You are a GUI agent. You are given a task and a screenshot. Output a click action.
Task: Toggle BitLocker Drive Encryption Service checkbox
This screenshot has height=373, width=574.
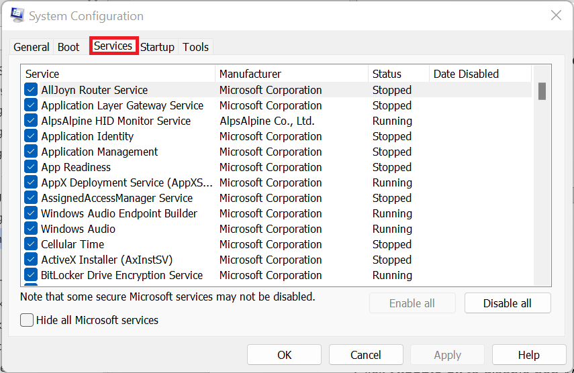(x=31, y=274)
